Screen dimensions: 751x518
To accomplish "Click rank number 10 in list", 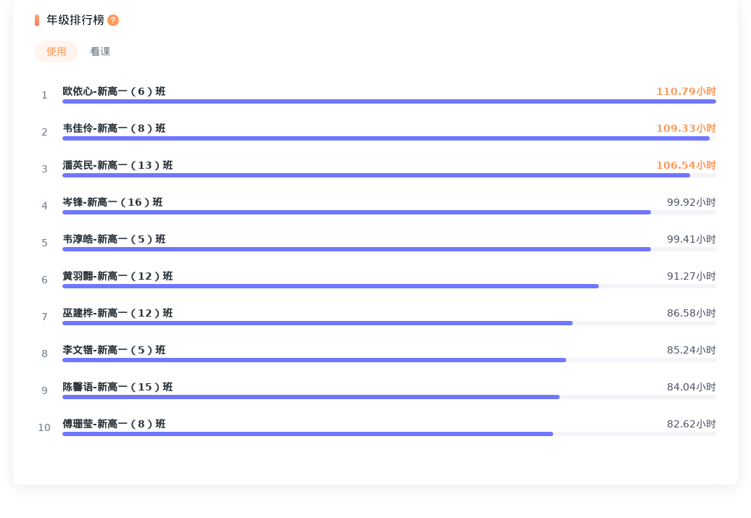I will [44, 427].
